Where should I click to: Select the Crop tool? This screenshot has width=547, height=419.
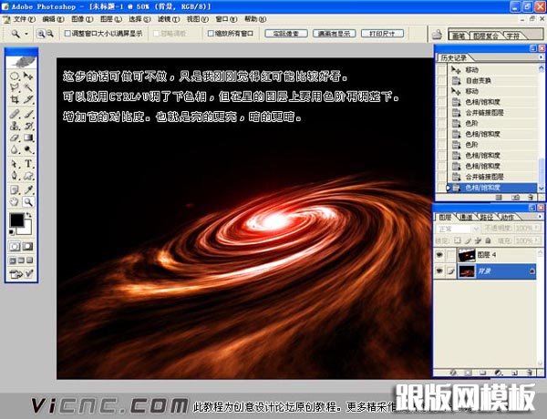pyautogui.click(x=15, y=99)
